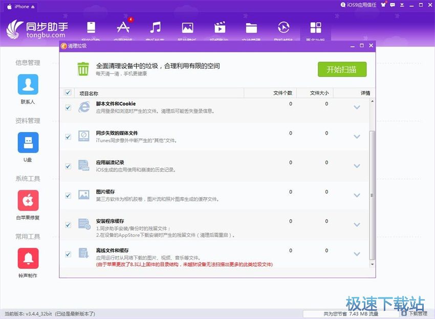
Task: Open the video clapperboard icon
Action: [x=220, y=28]
